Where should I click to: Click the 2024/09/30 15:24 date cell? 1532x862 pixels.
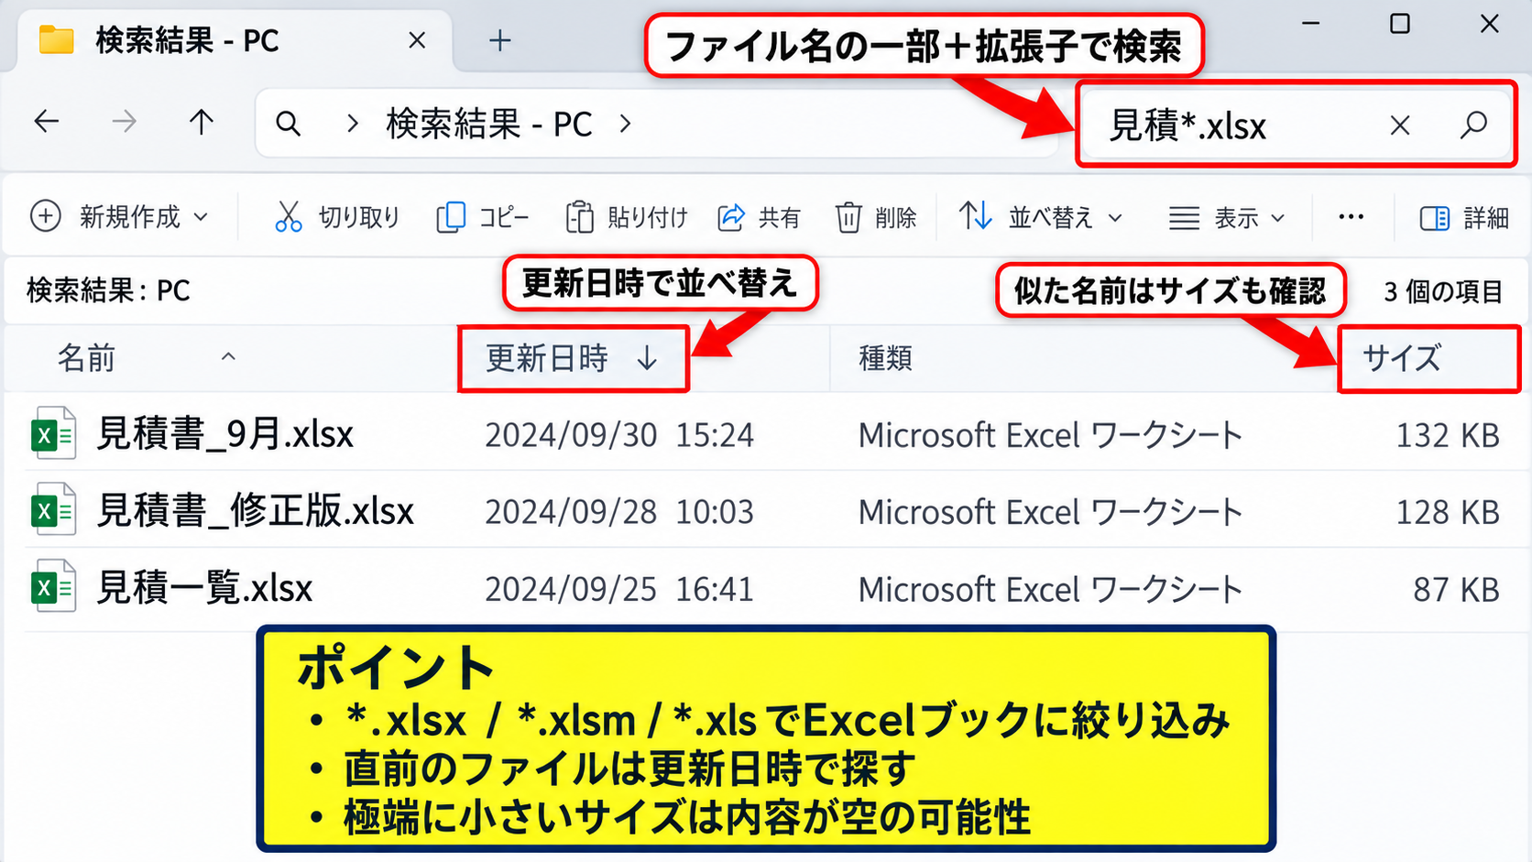click(x=619, y=435)
